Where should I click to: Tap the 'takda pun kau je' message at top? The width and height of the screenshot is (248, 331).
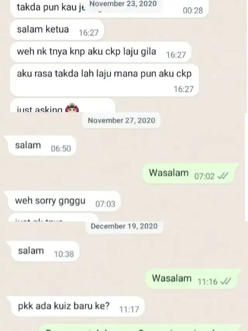(109, 9)
